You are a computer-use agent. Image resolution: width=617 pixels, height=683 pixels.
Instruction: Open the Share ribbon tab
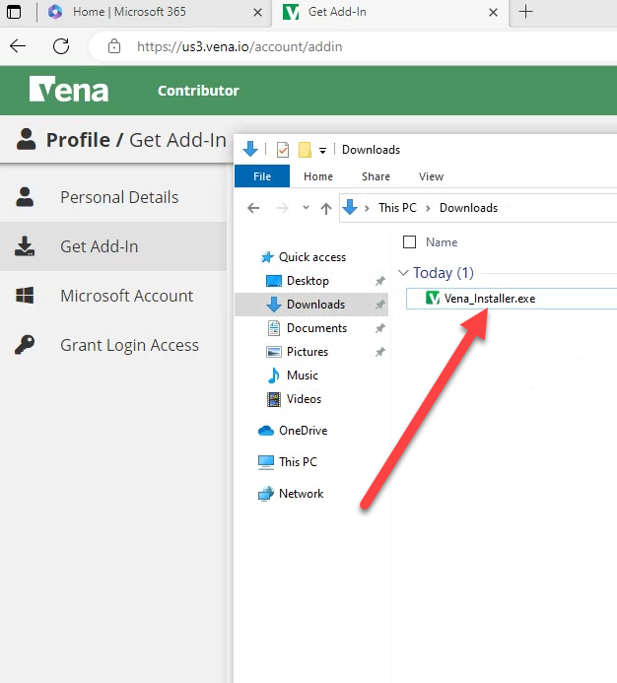377,176
